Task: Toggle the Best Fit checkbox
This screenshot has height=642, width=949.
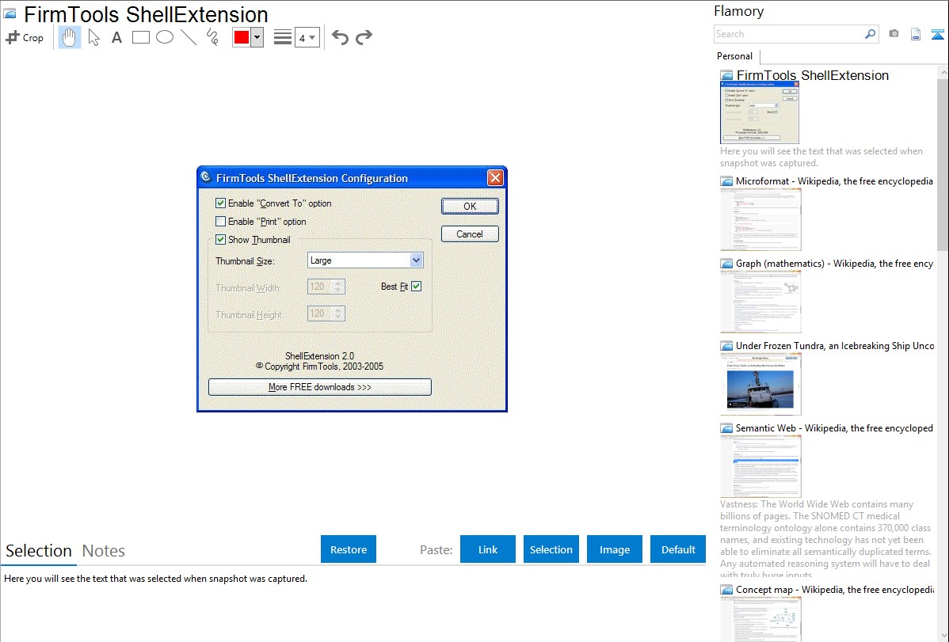Action: 417,287
